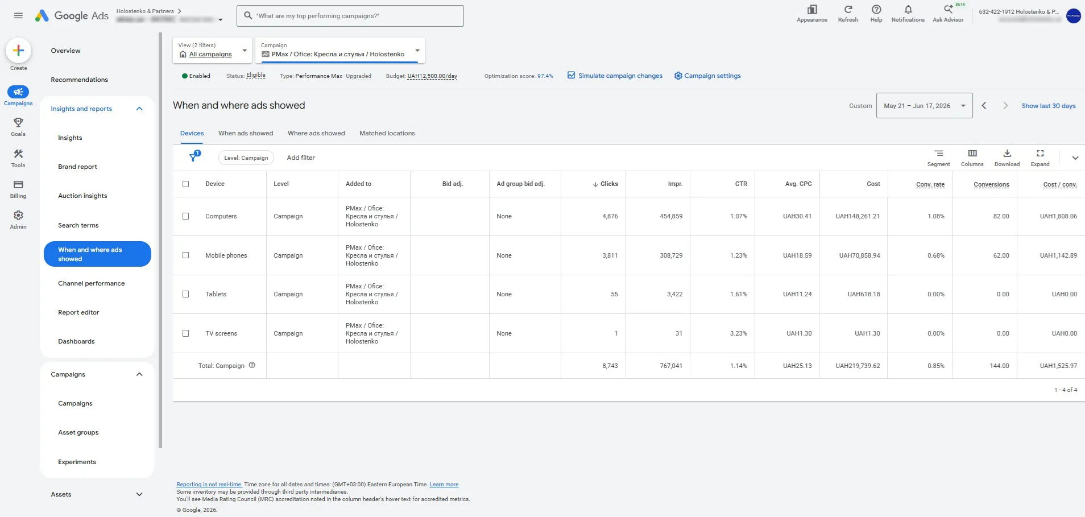Select all devices header checkbox
Screen dimensions: 1085x517
185,184
